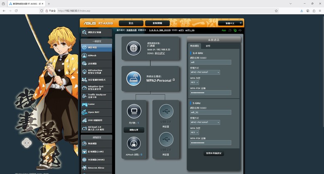Select 網路地圖 in the sidebar
This screenshot has width=324, height=174.
[96, 47]
